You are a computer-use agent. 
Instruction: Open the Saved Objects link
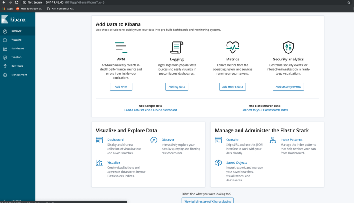(x=237, y=162)
